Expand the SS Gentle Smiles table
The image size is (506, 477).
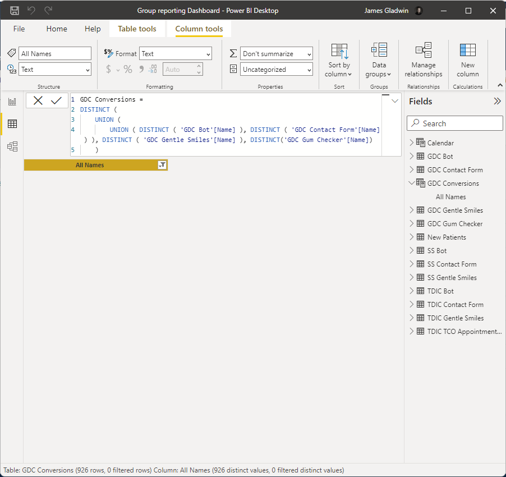tap(411, 278)
